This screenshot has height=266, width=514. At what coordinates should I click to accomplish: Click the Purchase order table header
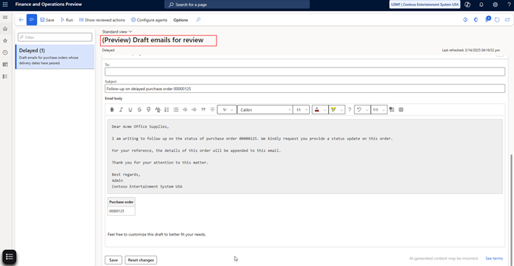click(121, 202)
